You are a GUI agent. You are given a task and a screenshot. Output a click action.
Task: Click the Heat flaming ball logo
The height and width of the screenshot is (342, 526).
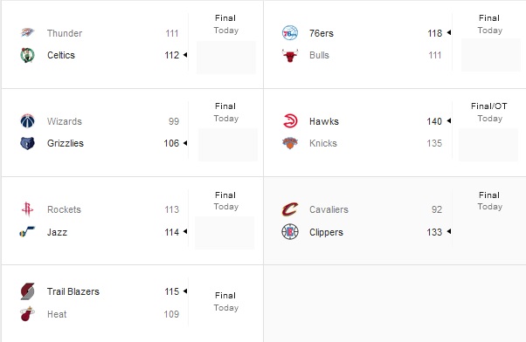coord(27,314)
